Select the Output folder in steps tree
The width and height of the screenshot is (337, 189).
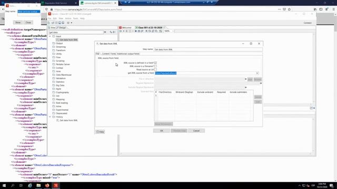pos(60,43)
